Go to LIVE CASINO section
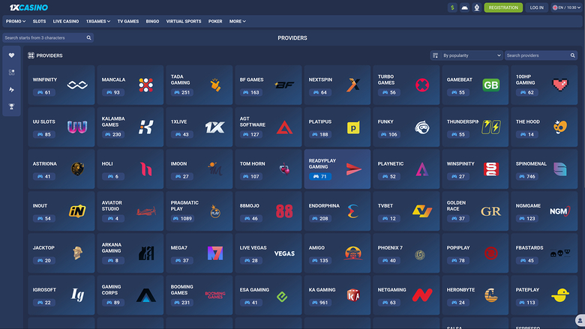 pyautogui.click(x=66, y=21)
